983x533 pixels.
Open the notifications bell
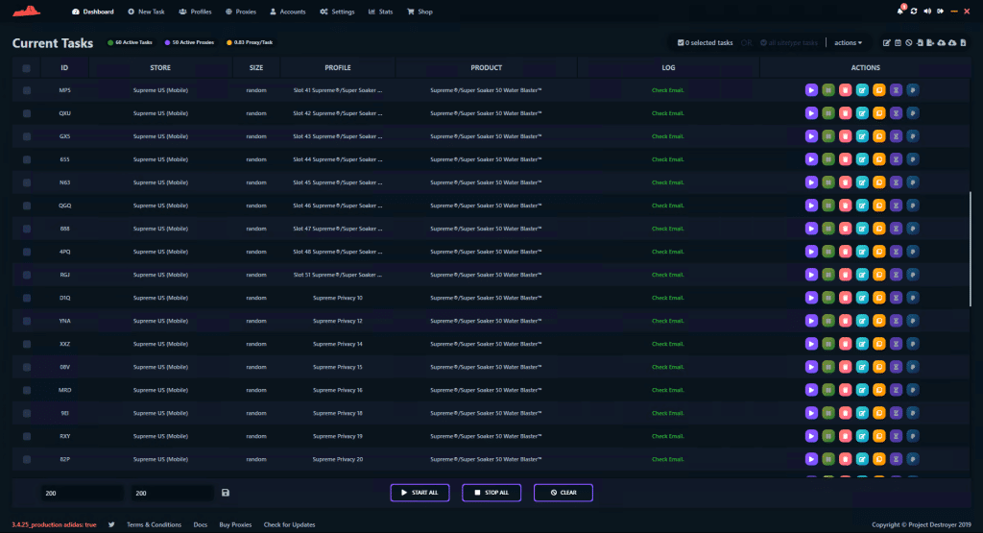point(900,12)
